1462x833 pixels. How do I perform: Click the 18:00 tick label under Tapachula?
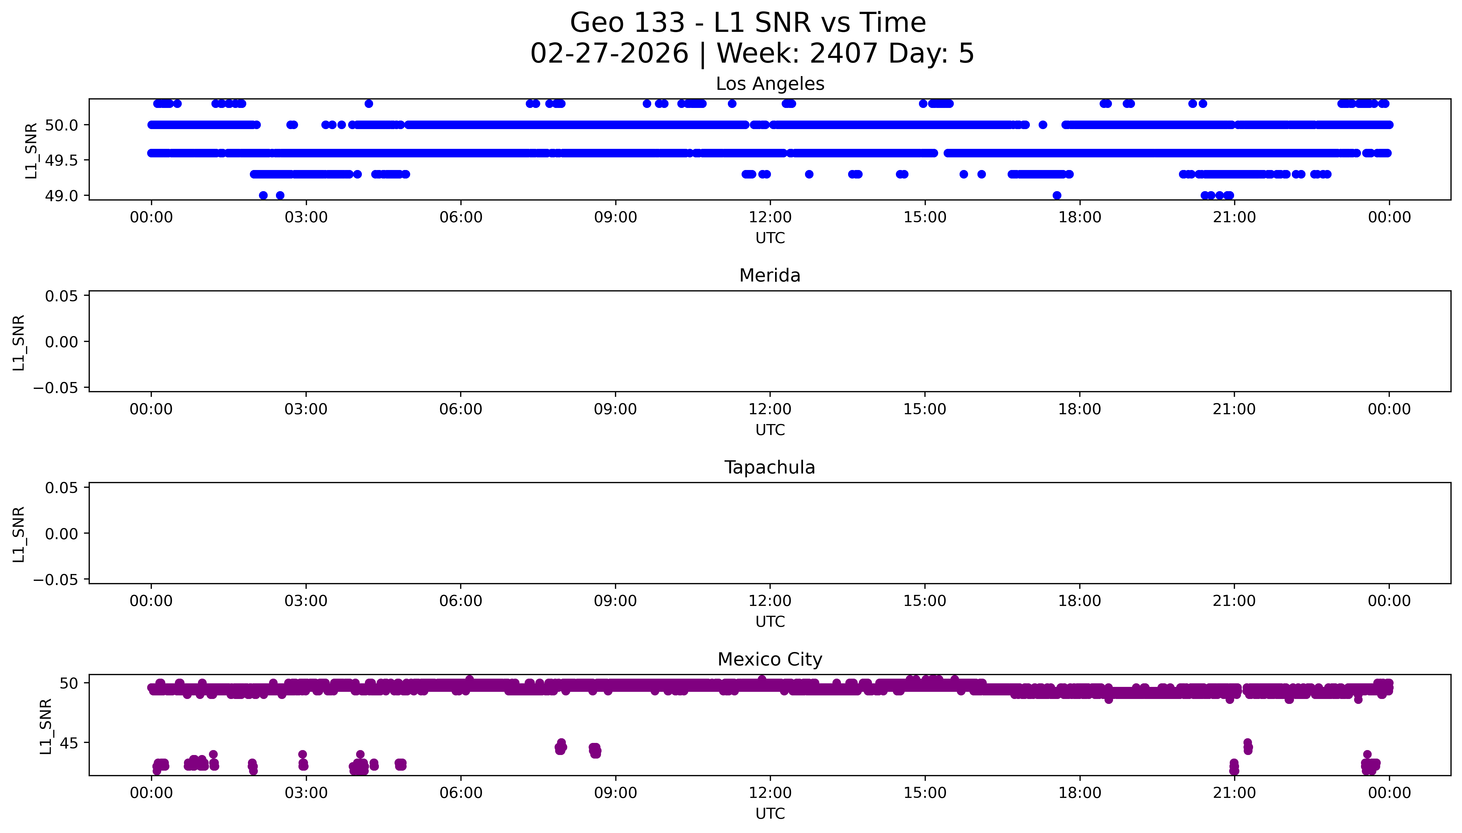tap(1080, 601)
